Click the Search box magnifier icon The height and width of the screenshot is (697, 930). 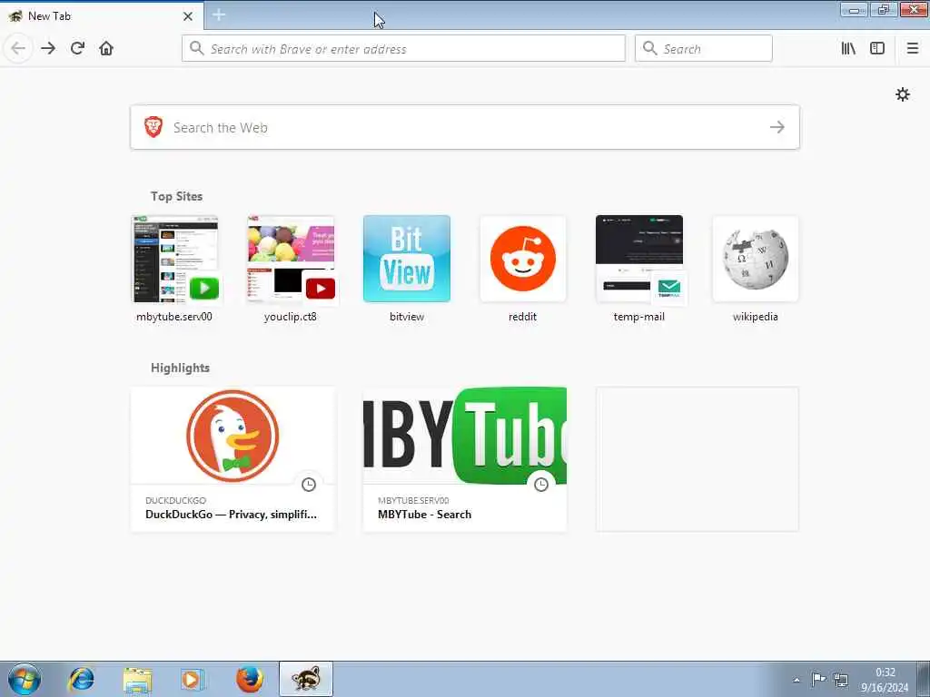pos(649,48)
